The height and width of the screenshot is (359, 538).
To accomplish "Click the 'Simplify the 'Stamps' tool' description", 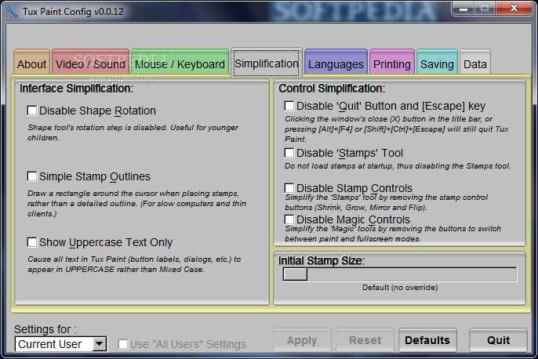I will click(386, 202).
